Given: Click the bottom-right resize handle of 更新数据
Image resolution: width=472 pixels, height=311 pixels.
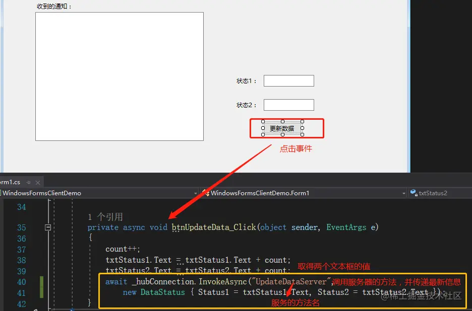Looking at the screenshot, I should point(302,135).
